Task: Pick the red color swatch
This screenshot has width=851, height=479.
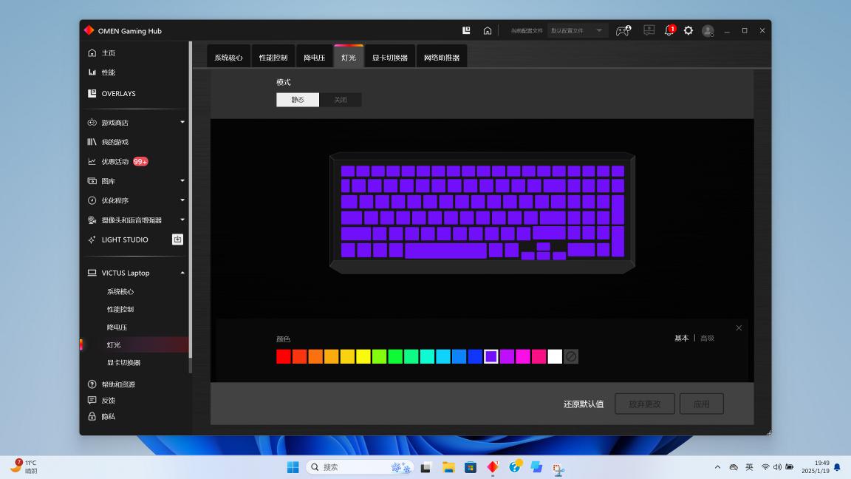Action: point(284,356)
